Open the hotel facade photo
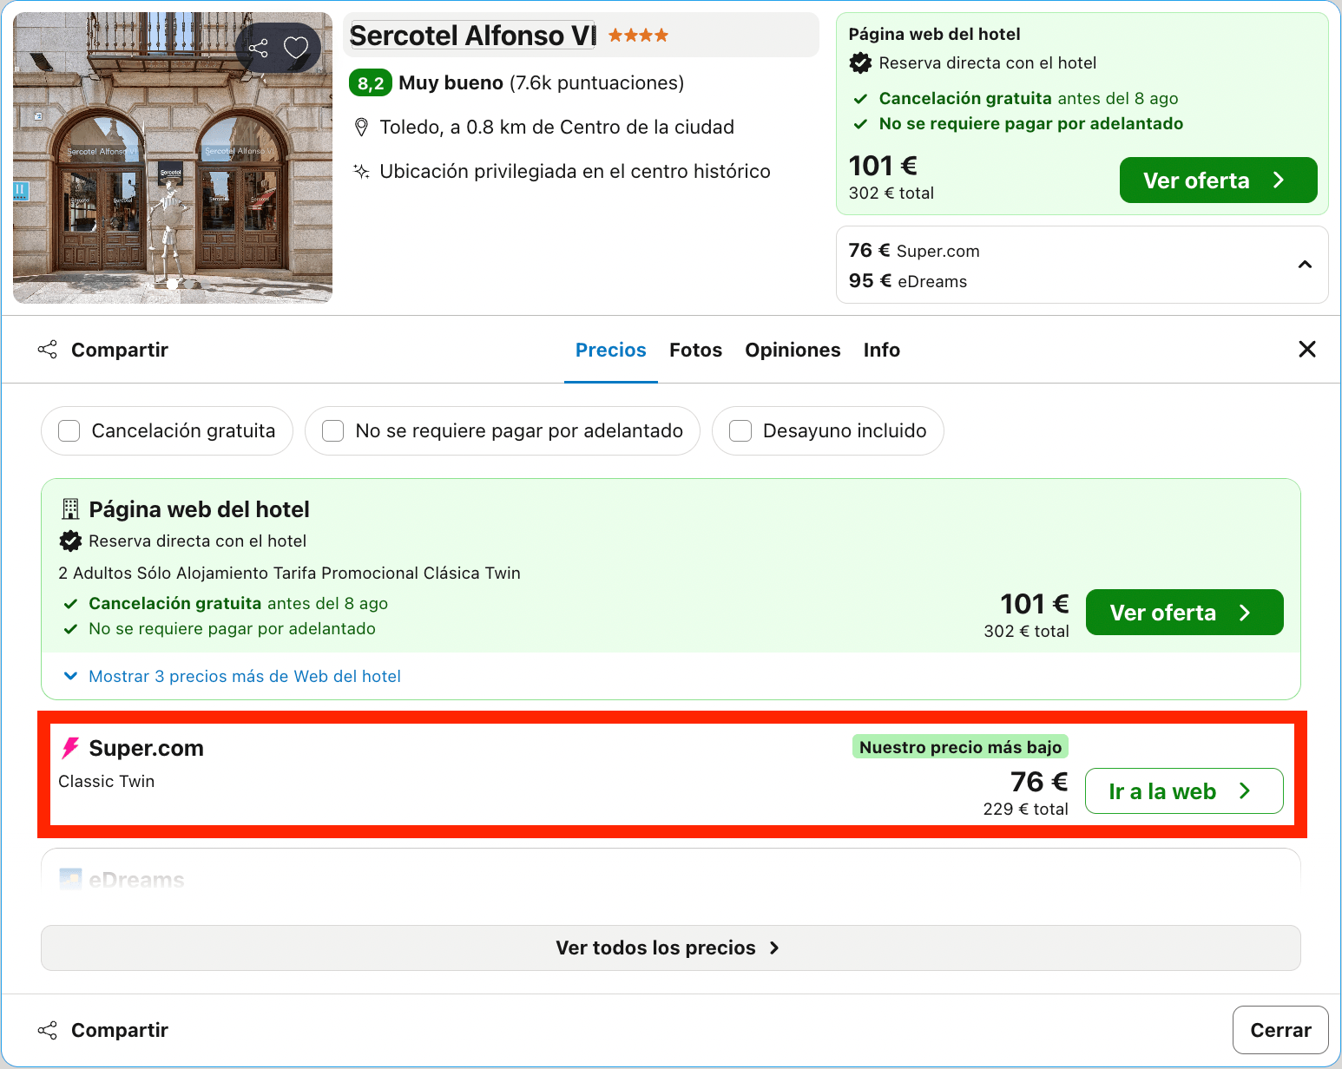Screen dimensions: 1342x1069 pyautogui.click(x=173, y=158)
